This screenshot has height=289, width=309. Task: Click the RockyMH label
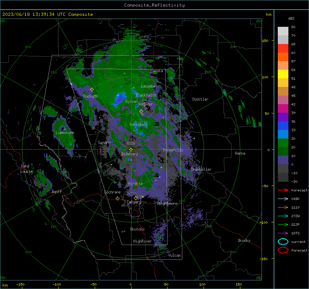coord(91,96)
